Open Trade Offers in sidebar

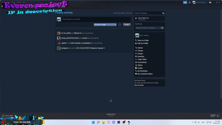[142, 59]
